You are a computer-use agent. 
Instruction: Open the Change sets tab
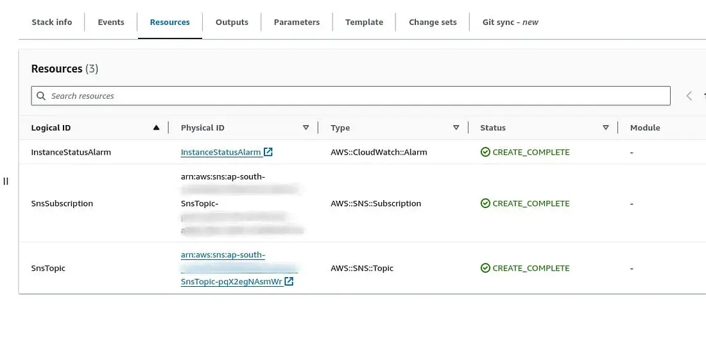point(433,22)
